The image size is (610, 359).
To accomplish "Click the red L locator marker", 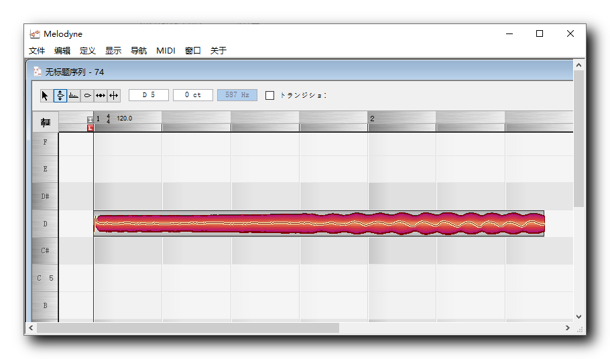I will [x=90, y=127].
